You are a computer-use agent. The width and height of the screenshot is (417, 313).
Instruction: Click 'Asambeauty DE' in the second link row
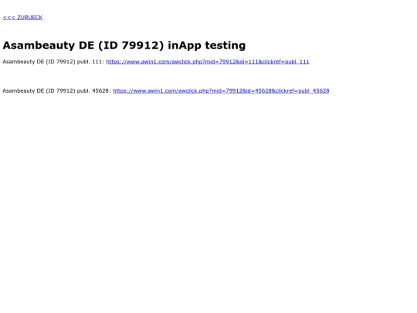pyautogui.click(x=23, y=90)
